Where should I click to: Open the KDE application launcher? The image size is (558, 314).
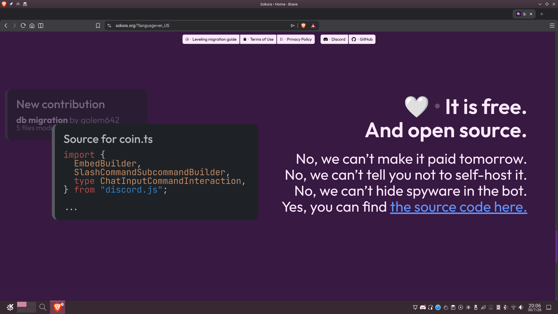(10, 307)
